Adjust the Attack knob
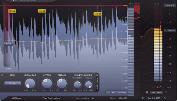The image size is (177, 101). click(x=47, y=83)
